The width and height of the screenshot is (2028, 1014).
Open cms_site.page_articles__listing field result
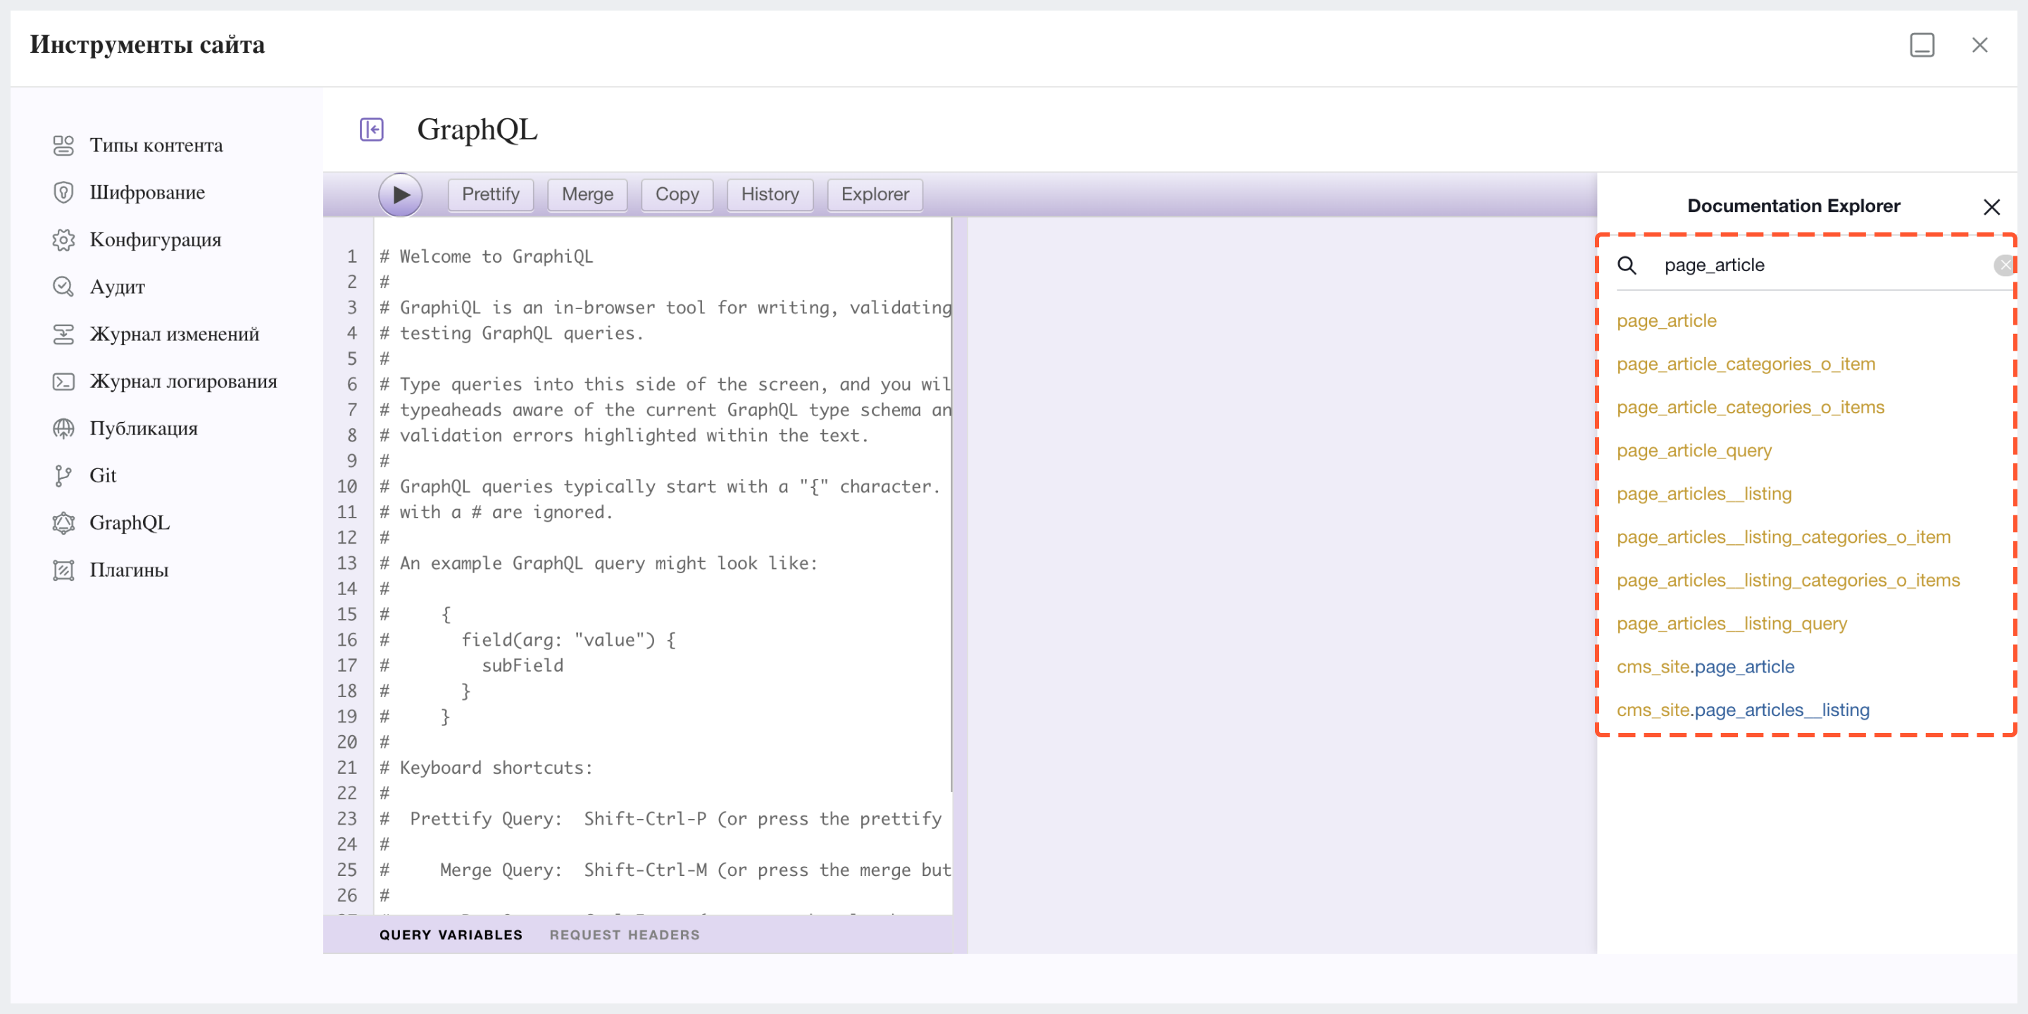1743,710
